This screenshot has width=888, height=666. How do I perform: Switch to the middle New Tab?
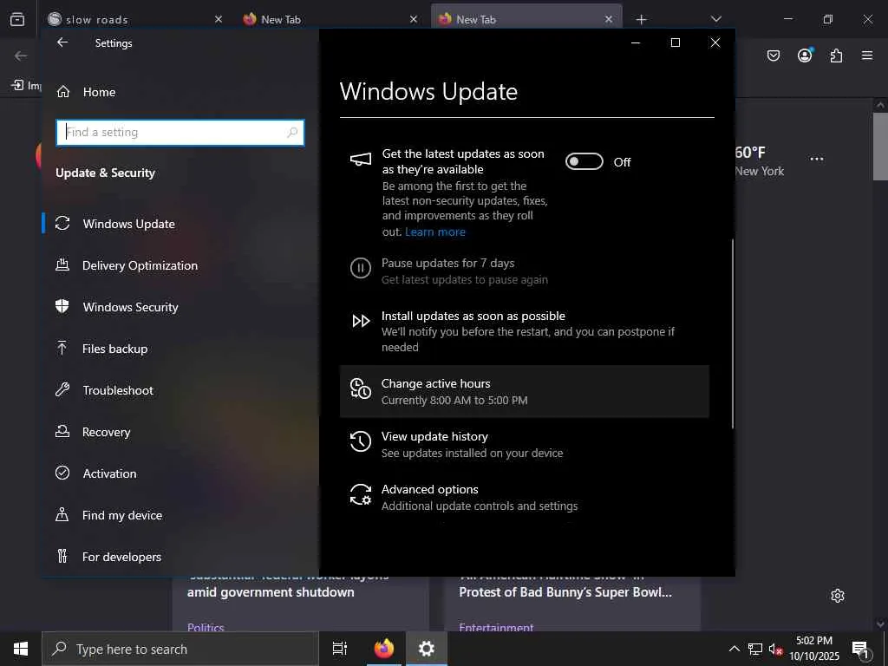[330, 19]
